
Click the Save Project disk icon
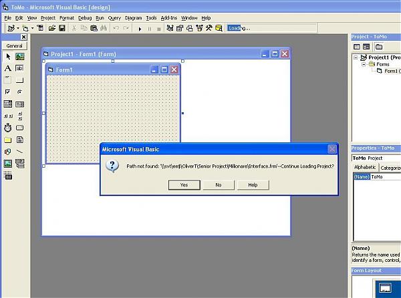(62, 28)
